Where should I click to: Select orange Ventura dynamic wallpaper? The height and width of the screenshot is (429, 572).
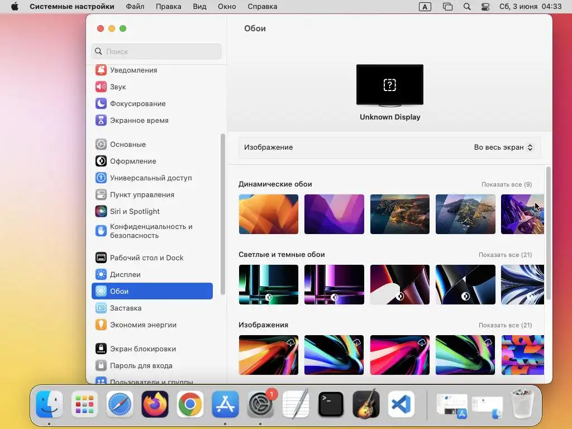tap(269, 214)
